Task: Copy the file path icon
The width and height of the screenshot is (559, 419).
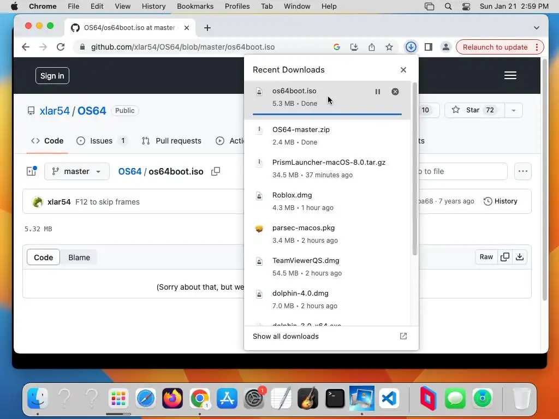Action: 215,171
